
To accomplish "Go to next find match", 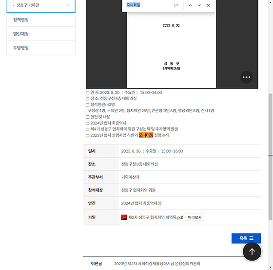I will (x=199, y=5).
